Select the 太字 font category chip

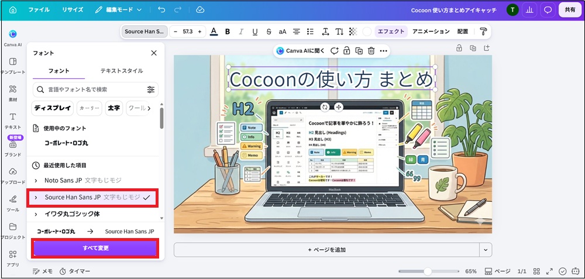114,108
